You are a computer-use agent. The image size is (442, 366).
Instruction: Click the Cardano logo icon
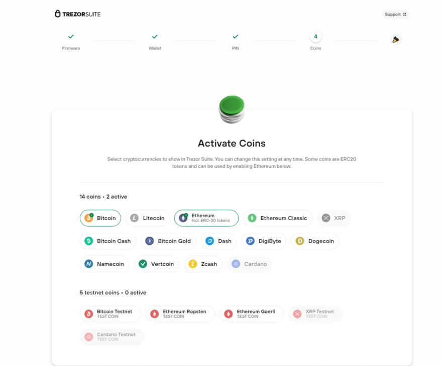pyautogui.click(x=236, y=264)
